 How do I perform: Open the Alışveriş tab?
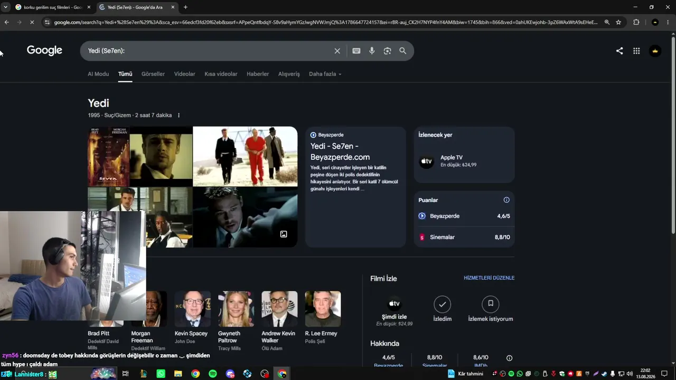(x=289, y=74)
